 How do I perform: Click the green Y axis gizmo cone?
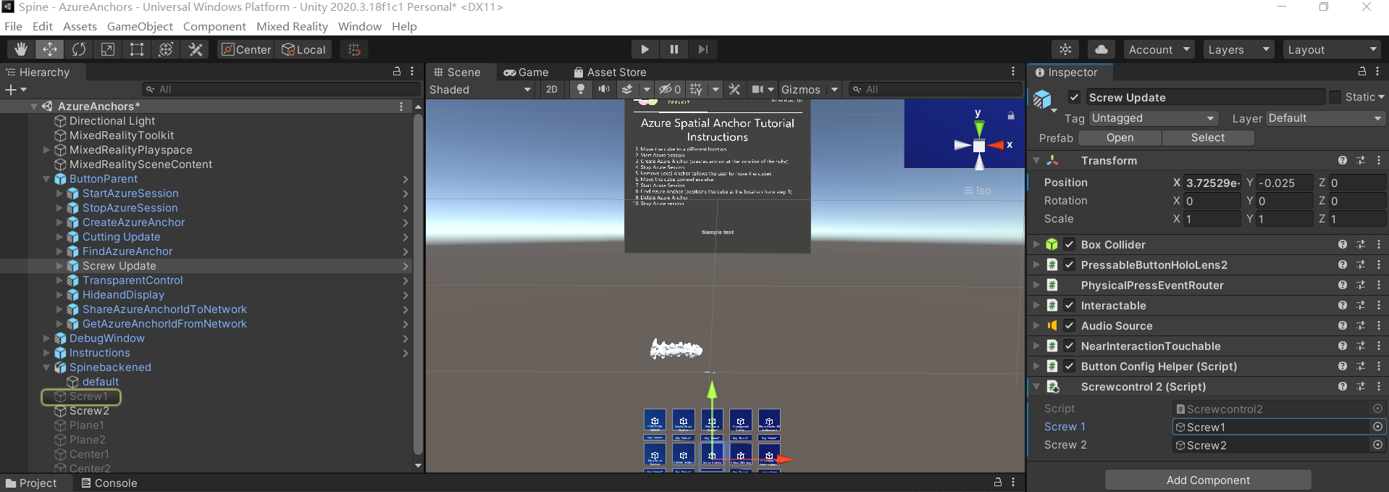click(x=979, y=128)
